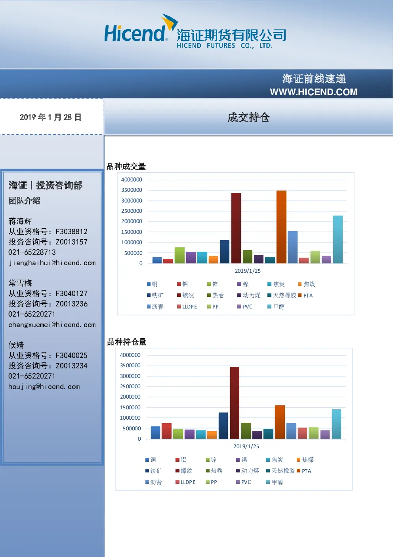Click the 品种成交量 chart title
The height and width of the screenshot is (557, 393).
(126, 166)
